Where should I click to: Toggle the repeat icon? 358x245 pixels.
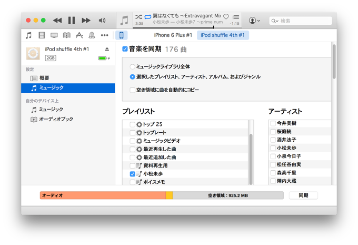[x=148, y=17]
